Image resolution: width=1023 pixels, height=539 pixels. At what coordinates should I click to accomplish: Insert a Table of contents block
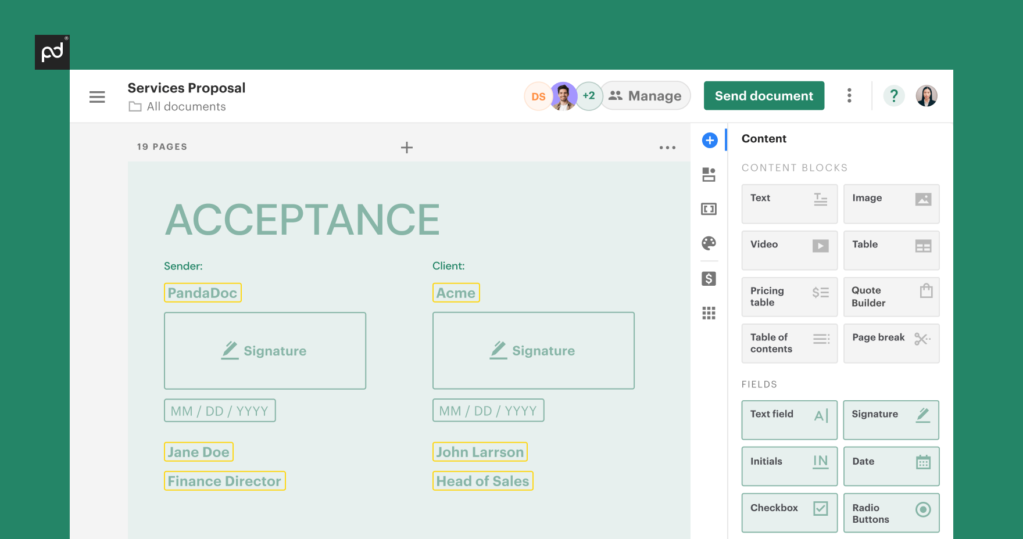[x=789, y=343]
